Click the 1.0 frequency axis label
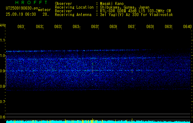This screenshot has height=123, width=193. [2, 55]
